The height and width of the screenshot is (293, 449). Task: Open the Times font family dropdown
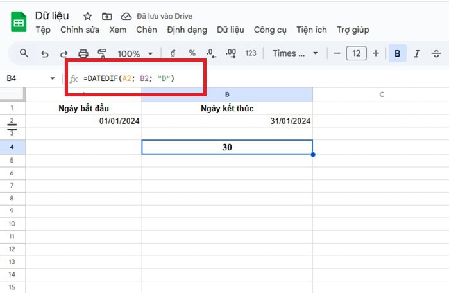(x=294, y=54)
